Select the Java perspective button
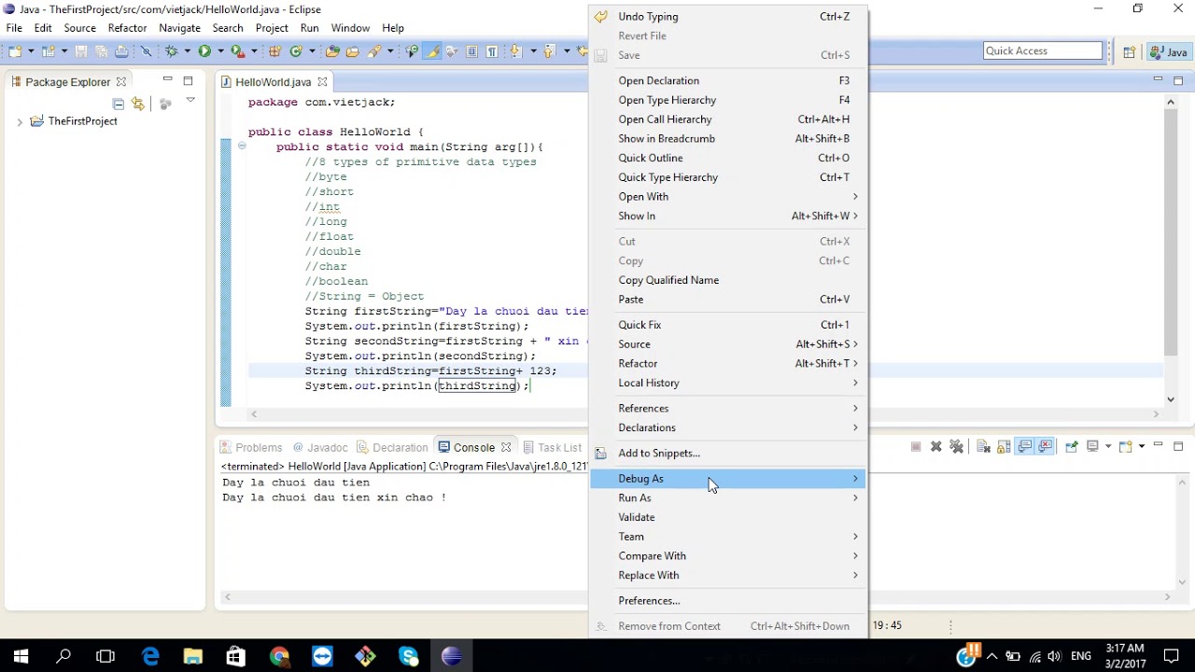The image size is (1195, 672). [1168, 52]
